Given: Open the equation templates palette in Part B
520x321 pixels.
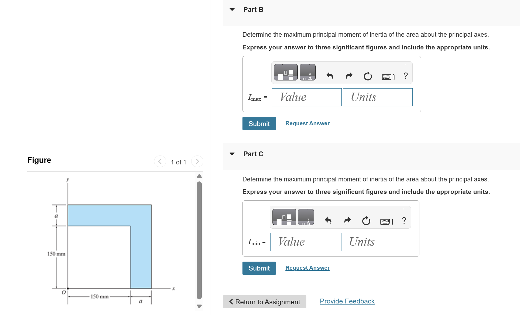Looking at the screenshot, I should (285, 72).
